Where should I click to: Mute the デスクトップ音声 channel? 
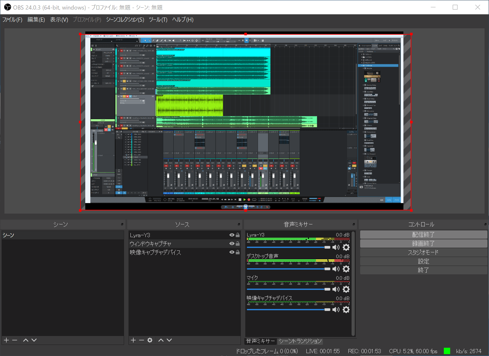click(336, 269)
